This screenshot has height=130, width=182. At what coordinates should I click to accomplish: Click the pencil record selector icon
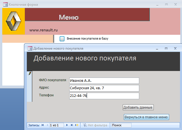[x=30, y=74]
